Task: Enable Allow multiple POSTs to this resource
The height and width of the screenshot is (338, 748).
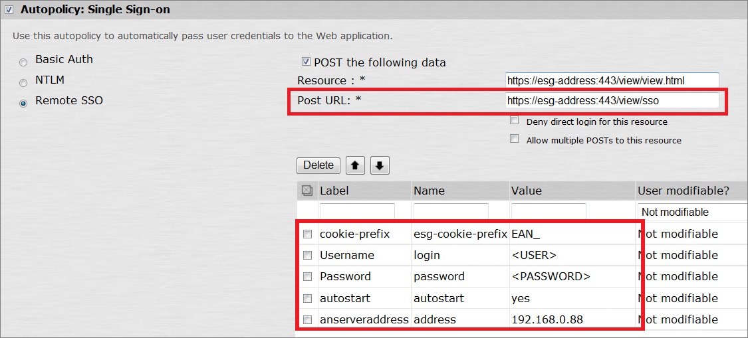Action: 515,139
